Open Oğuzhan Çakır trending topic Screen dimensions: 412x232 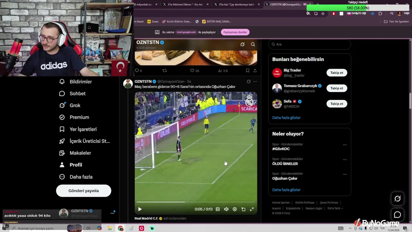[285, 179]
